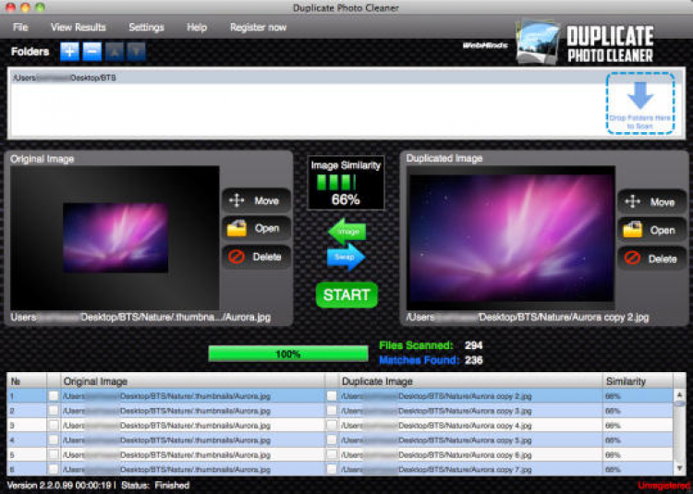Click the green START button
The image size is (693, 494).
click(x=346, y=295)
